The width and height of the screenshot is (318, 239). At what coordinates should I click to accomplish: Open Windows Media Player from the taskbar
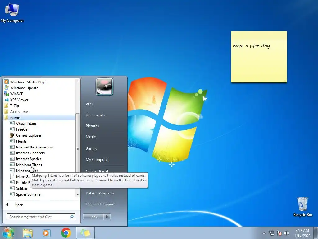tap(46, 233)
